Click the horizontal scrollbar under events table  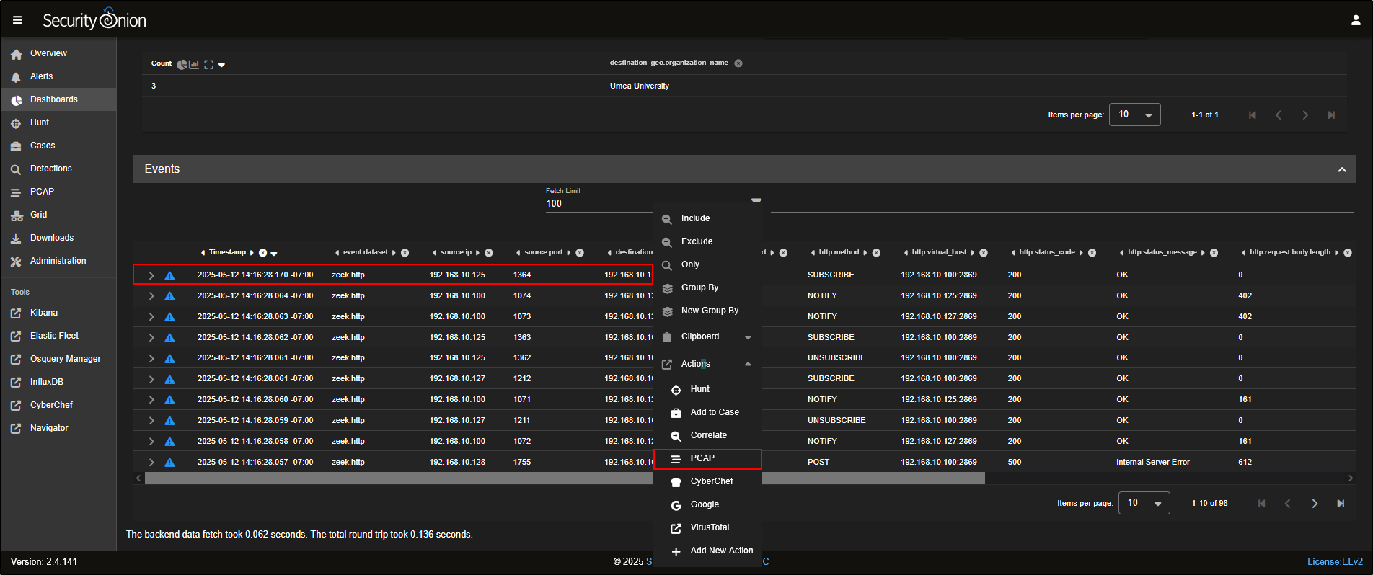tap(397, 478)
